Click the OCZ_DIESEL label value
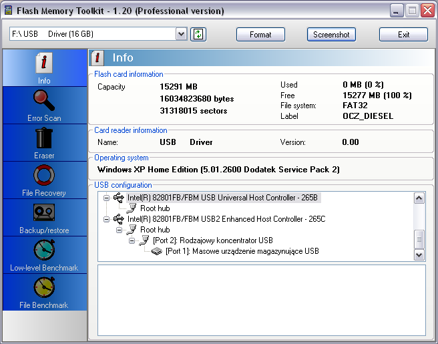Screen dimensions: 438x344 tap(368, 116)
